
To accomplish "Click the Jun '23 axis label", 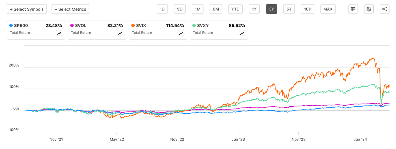I will [x=238, y=139].
